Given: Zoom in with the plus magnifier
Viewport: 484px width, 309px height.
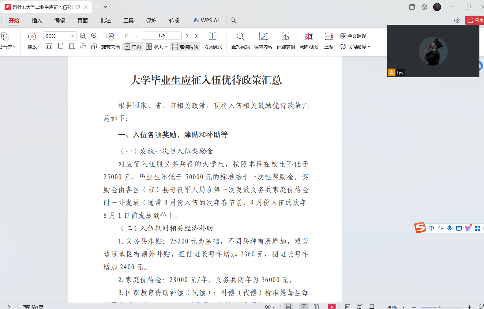Looking at the screenshot, I should 94,36.
